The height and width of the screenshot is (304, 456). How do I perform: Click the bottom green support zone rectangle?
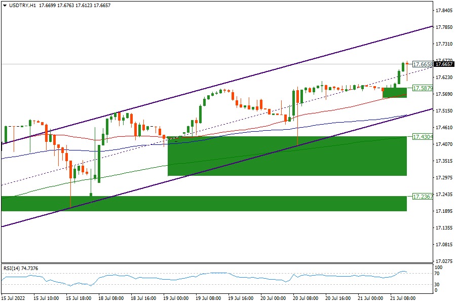pyautogui.click(x=203, y=204)
